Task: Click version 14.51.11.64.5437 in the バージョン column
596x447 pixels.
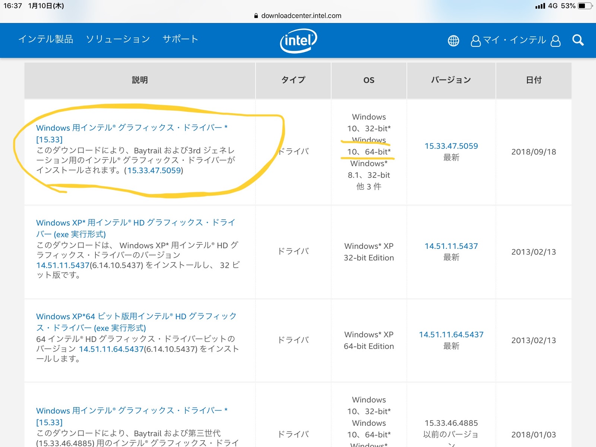Action: click(x=451, y=335)
